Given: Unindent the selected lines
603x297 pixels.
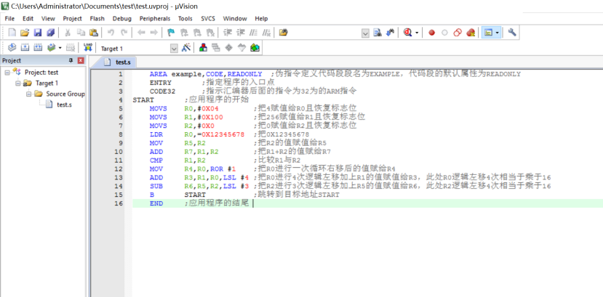Looking at the screenshot, I should point(241,33).
